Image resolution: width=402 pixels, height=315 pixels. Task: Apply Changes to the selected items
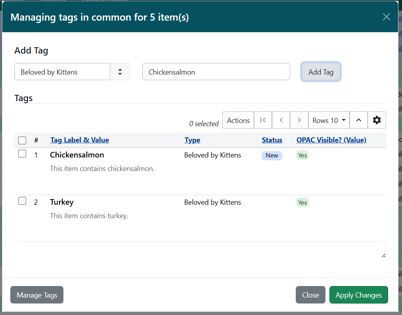pyautogui.click(x=358, y=295)
